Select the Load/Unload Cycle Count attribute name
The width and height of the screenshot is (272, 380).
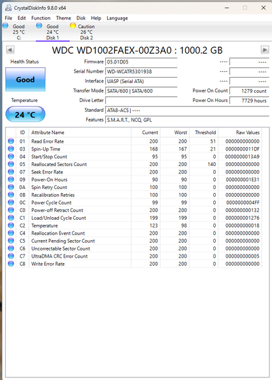point(59,218)
